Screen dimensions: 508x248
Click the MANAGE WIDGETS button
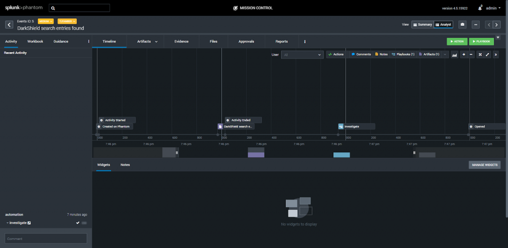[485, 165]
